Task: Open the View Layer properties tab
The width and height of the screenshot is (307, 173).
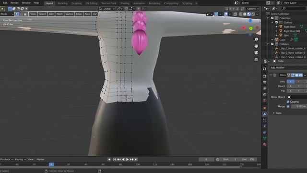Action: coord(265,88)
